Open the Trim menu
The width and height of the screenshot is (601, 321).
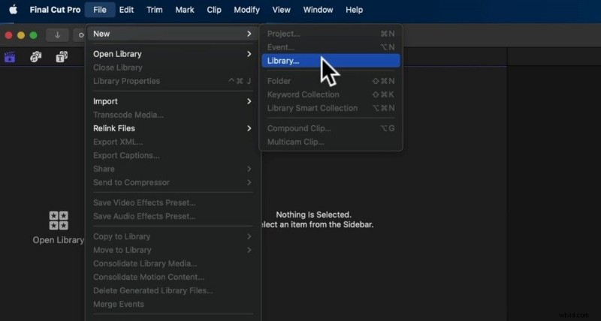tap(155, 10)
